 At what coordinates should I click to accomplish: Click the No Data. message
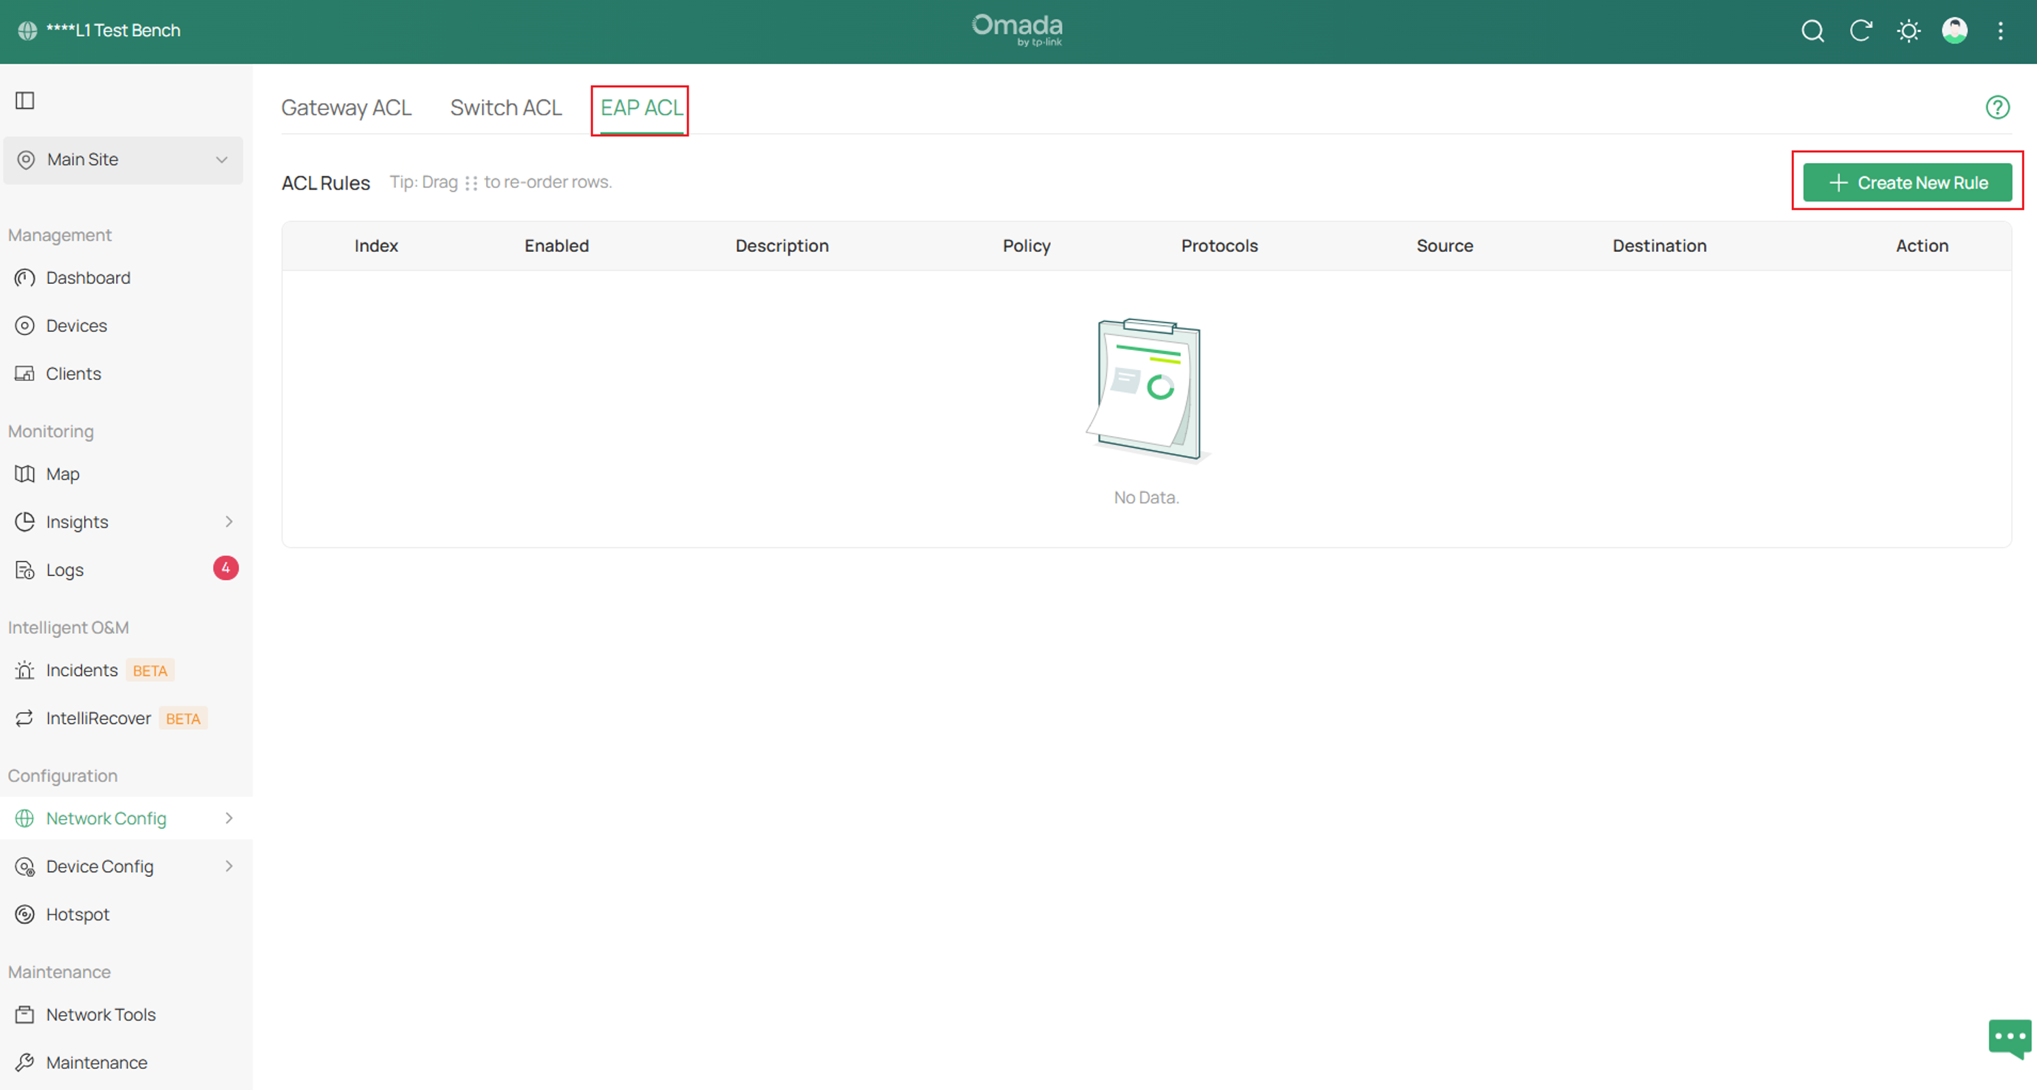pos(1145,498)
